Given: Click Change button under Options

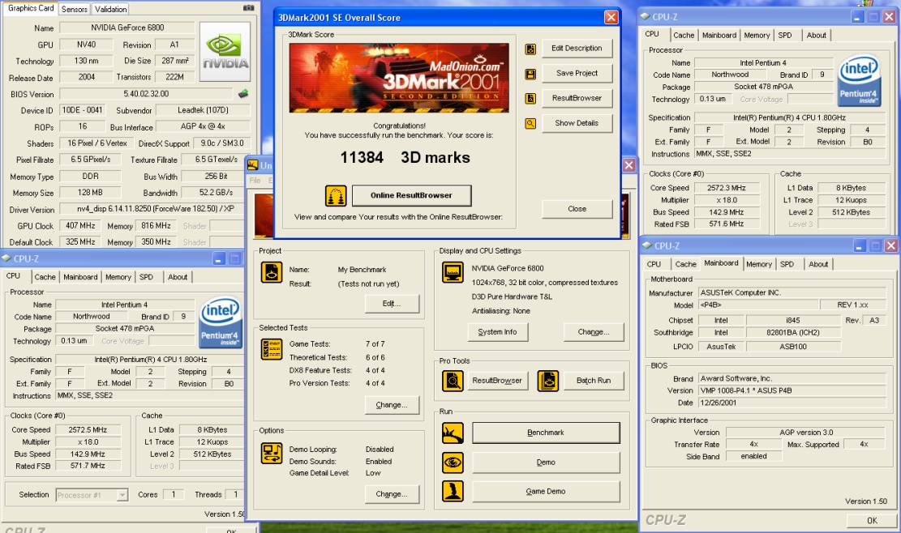Looking at the screenshot, I should [392, 494].
